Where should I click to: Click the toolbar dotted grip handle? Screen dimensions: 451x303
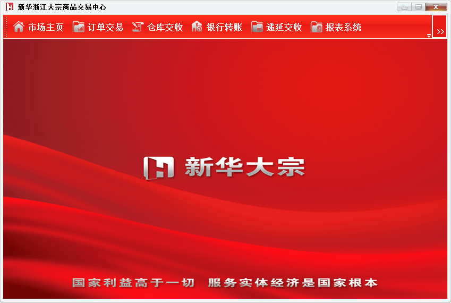6,27
